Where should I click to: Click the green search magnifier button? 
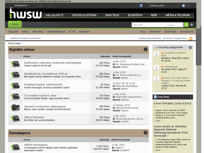(x=186, y=25)
